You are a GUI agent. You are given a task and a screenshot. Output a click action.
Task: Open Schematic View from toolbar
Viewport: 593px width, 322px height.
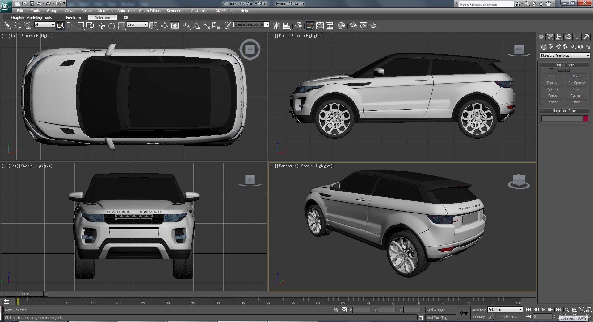coord(330,26)
